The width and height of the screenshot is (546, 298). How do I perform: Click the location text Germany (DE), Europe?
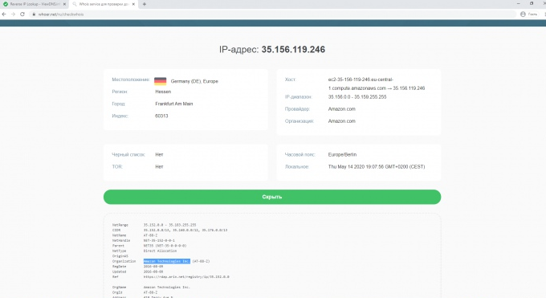194,81
